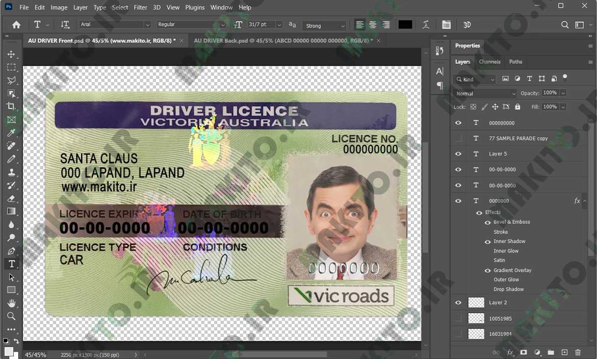Select the Eraser tool
597x359 pixels.
coord(11,198)
